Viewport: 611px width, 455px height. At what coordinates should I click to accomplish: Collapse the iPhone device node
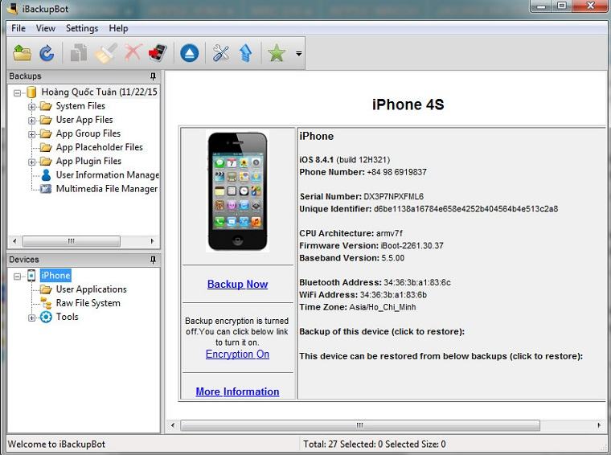(17, 277)
